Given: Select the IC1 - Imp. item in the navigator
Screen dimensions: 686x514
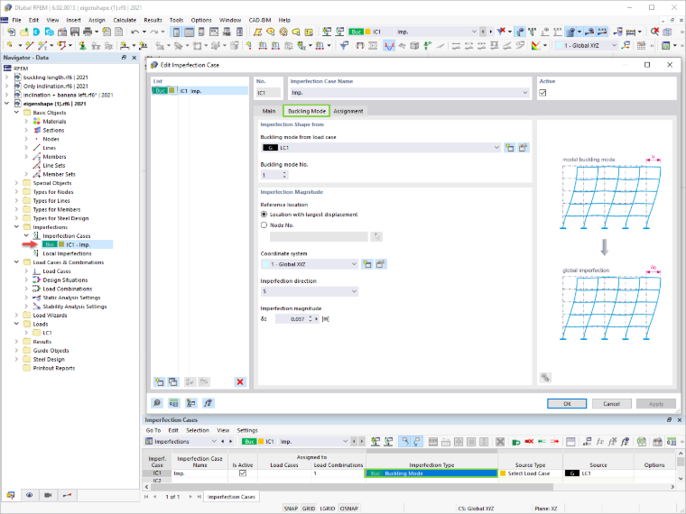Looking at the screenshot, I should coord(78,244).
